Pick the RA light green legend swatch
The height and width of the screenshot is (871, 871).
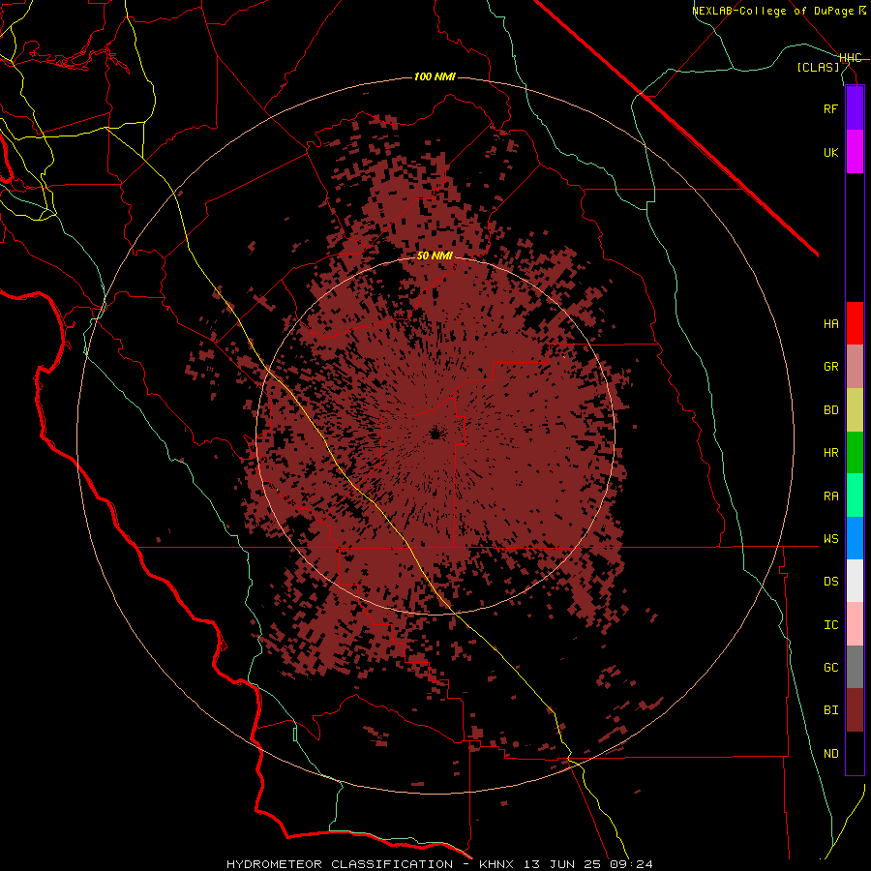(855, 496)
